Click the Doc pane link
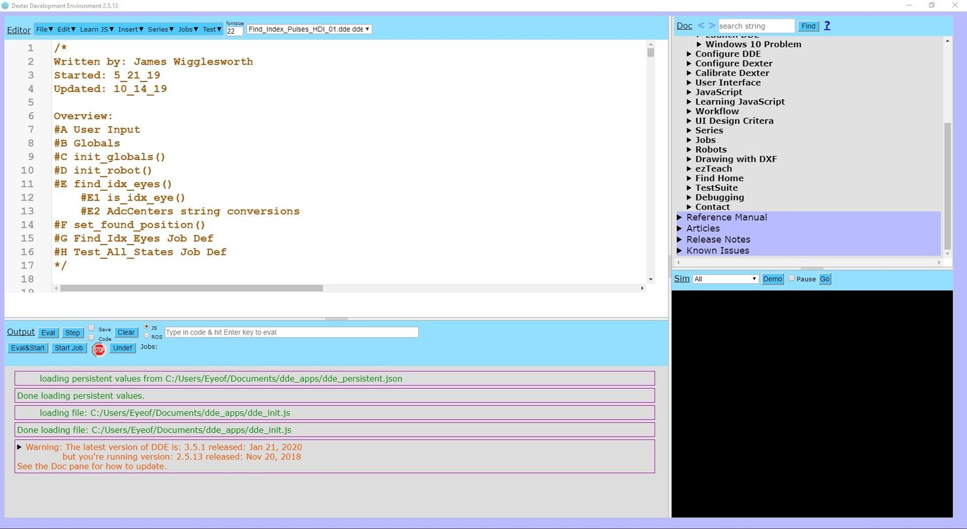967x529 pixels. point(684,26)
